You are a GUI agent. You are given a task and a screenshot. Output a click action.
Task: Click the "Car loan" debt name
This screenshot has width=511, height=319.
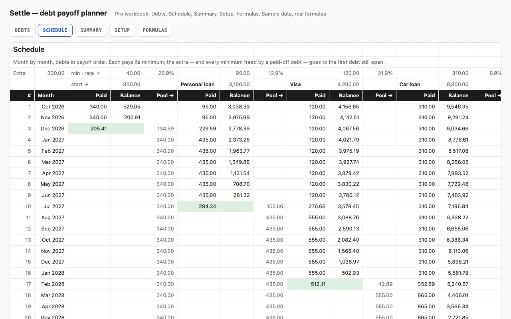(x=418, y=85)
